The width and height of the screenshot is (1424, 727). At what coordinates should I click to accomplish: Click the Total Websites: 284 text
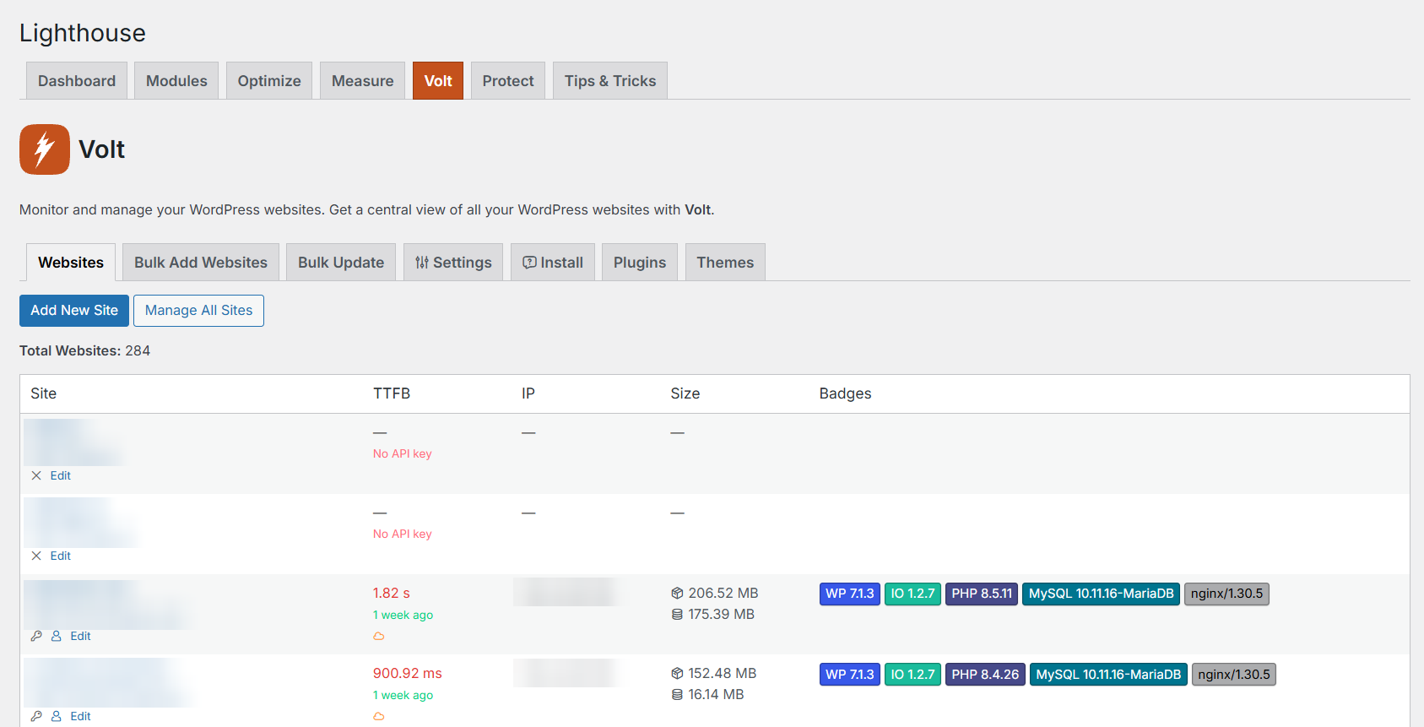click(84, 350)
